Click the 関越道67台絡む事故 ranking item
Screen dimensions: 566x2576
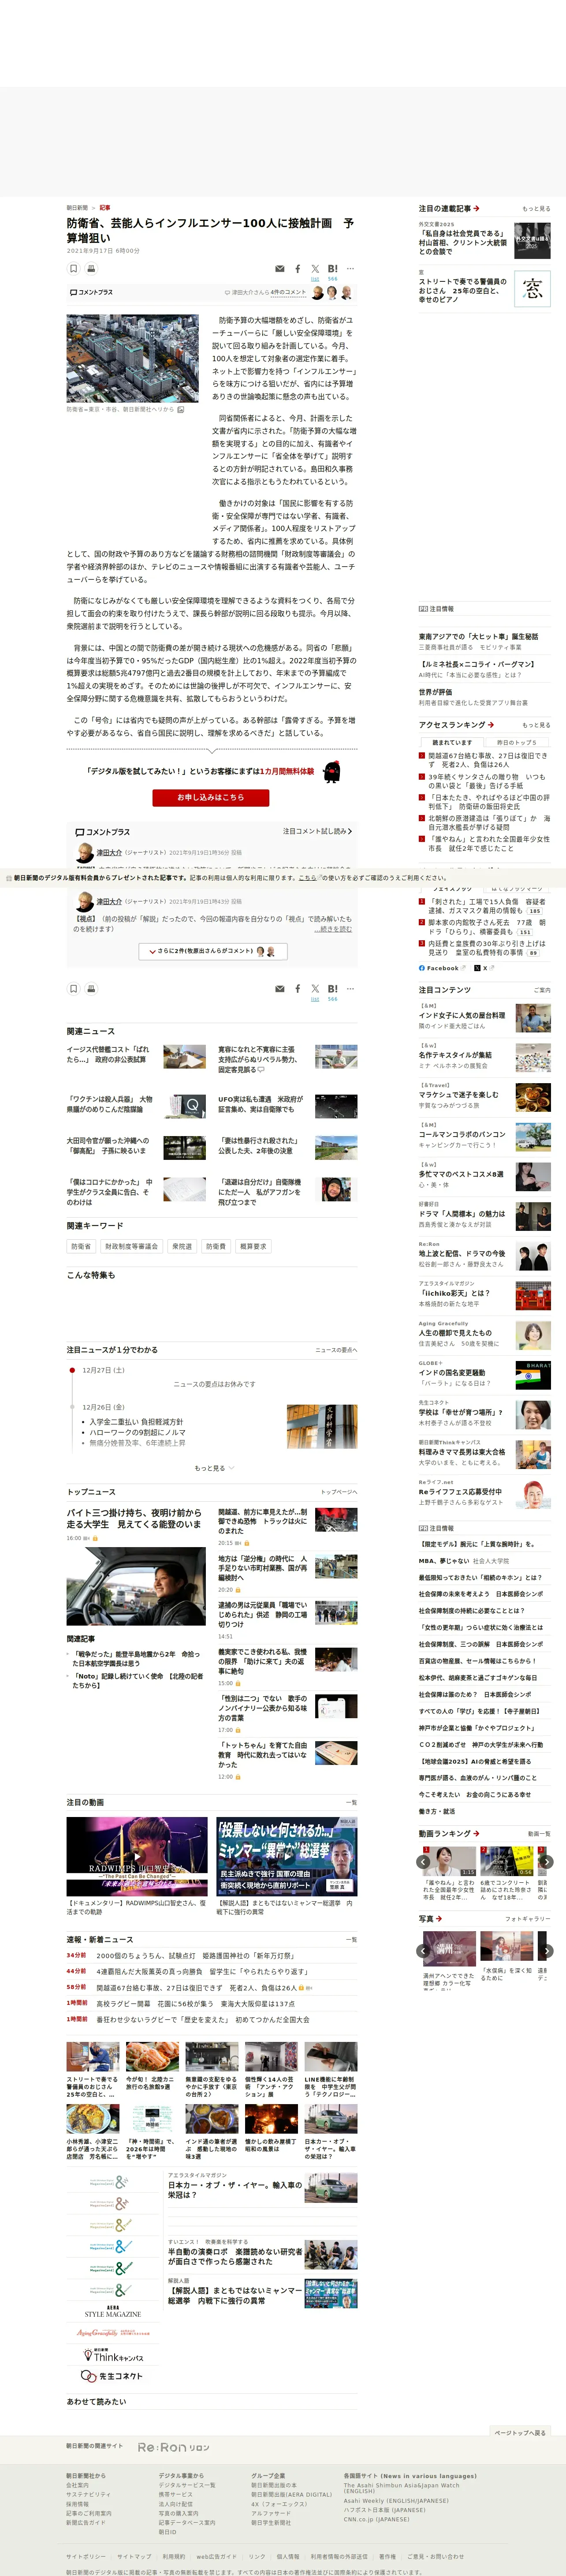489,760
